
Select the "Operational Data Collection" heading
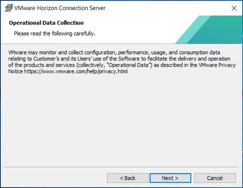pyautogui.click(x=46, y=23)
